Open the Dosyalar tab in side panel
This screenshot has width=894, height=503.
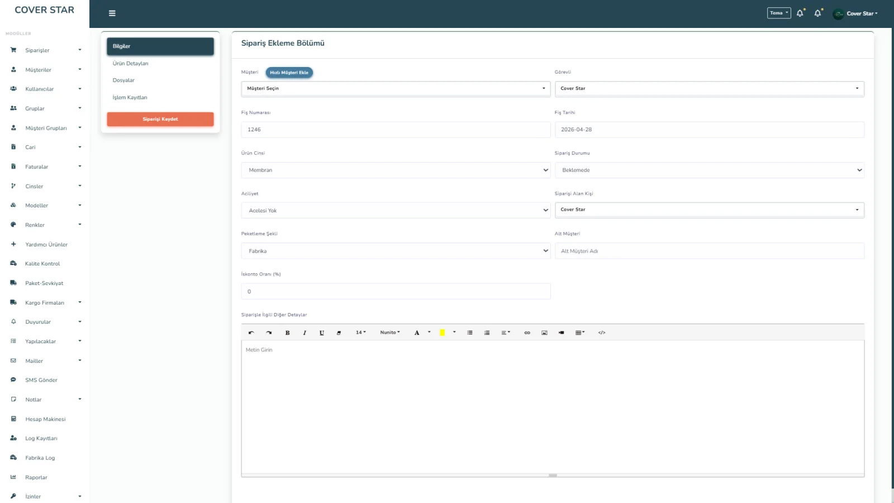(124, 80)
